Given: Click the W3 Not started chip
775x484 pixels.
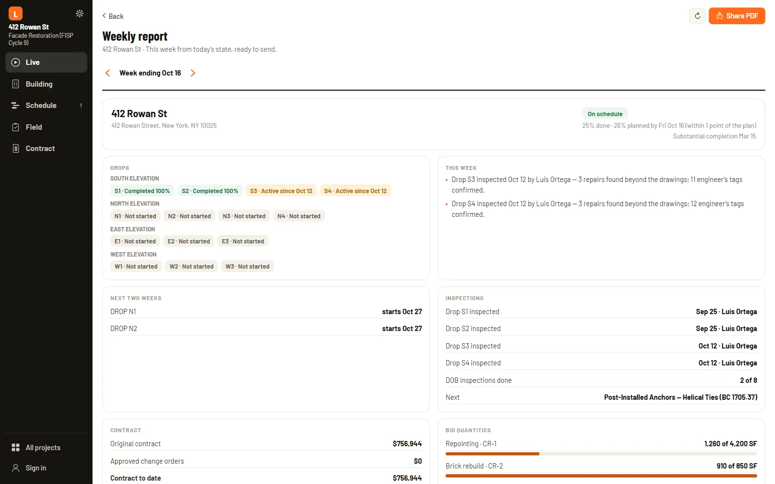Looking at the screenshot, I should 248,267.
